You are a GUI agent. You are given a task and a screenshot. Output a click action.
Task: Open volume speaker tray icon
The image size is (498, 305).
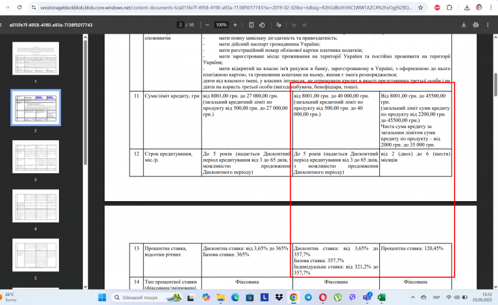456,297
